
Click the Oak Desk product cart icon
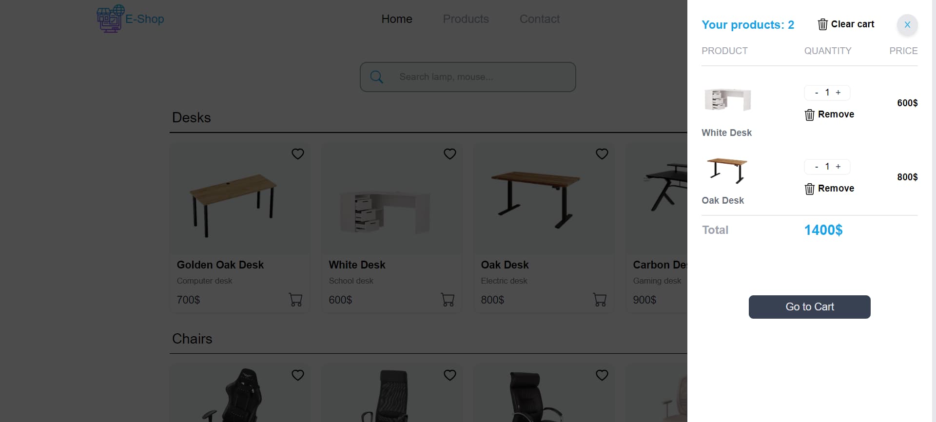pos(600,300)
